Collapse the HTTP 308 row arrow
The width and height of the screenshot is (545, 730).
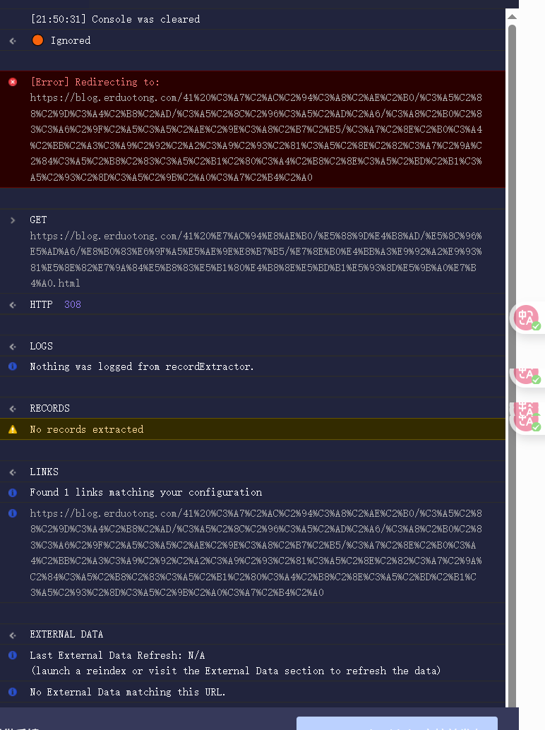[13, 305]
